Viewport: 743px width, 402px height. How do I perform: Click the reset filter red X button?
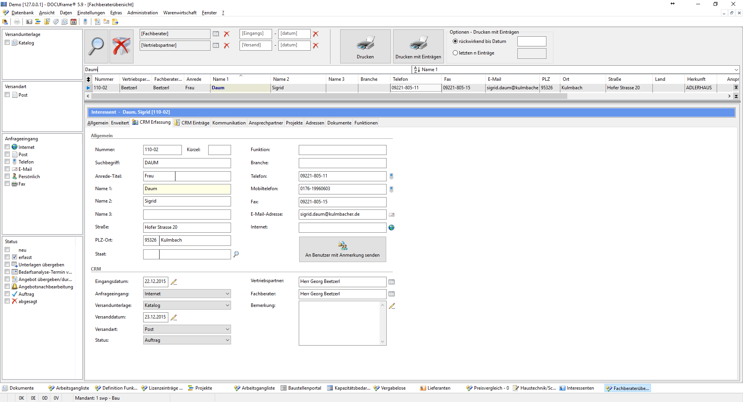click(x=122, y=46)
